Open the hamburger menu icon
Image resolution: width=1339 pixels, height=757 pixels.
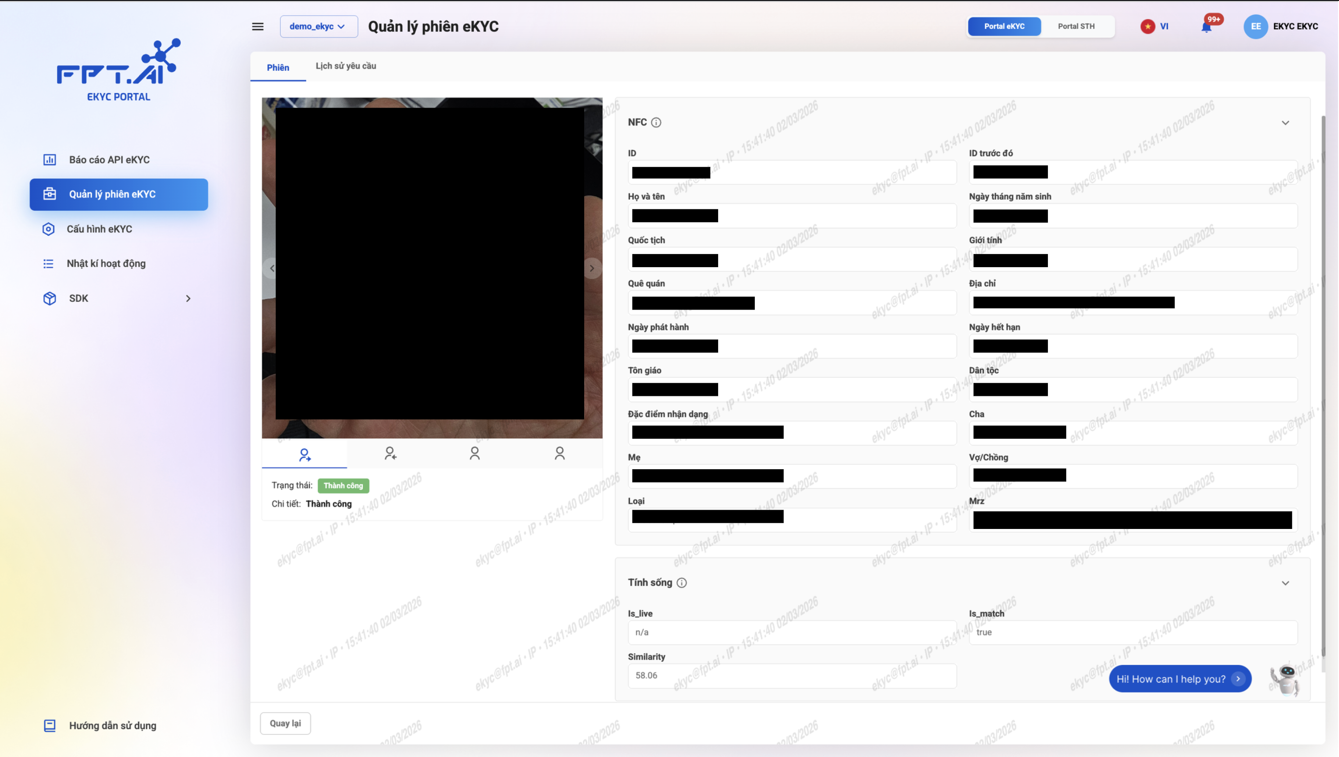(258, 27)
